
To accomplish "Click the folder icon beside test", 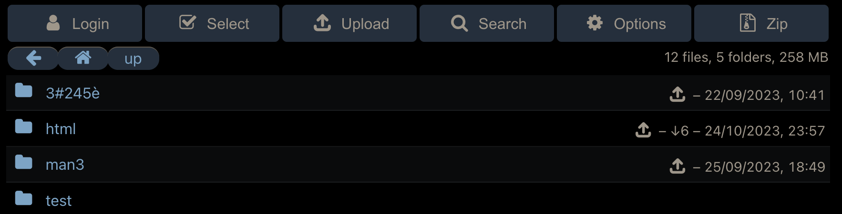I will 23,198.
